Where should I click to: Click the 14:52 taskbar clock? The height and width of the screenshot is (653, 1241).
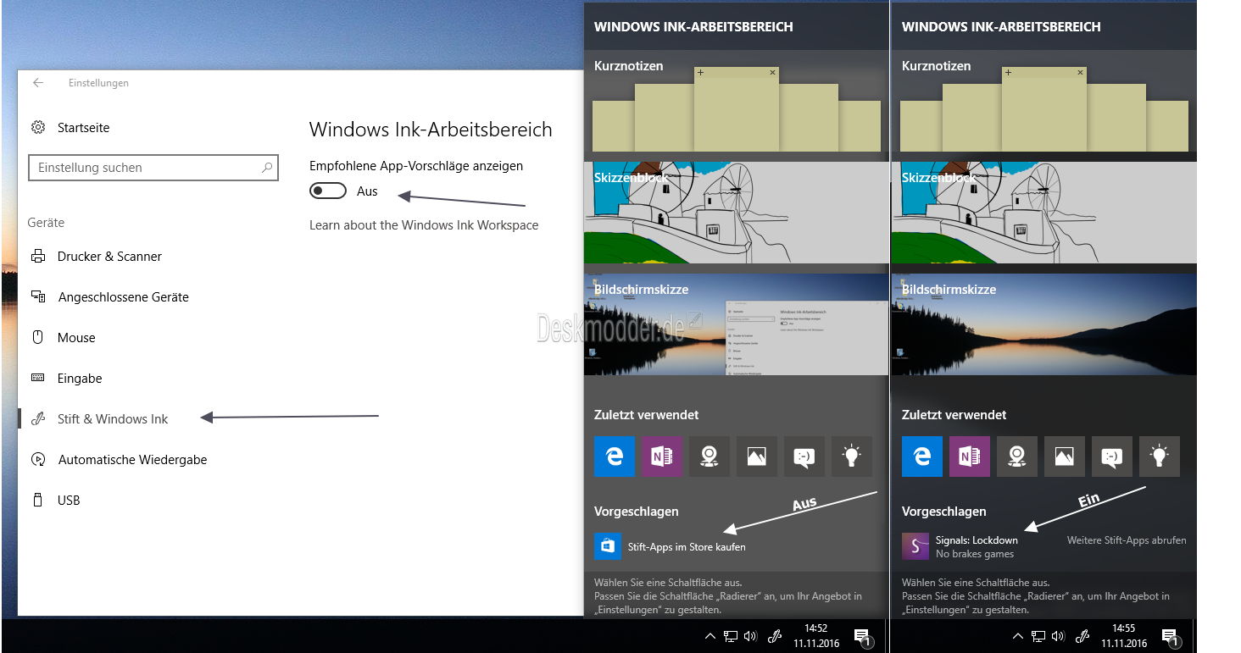pos(816,636)
